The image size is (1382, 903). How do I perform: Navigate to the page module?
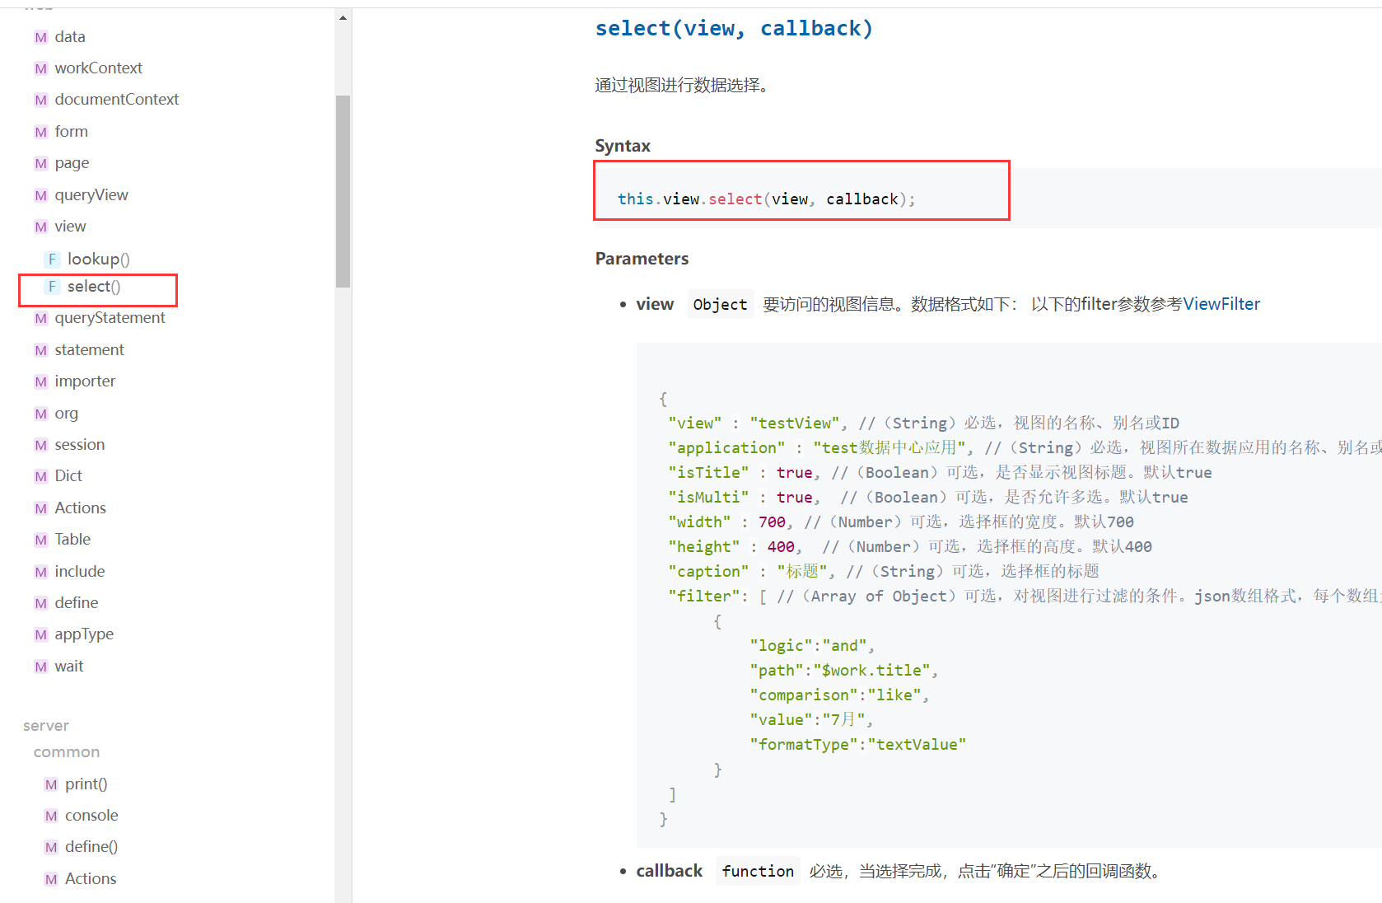tap(72, 163)
